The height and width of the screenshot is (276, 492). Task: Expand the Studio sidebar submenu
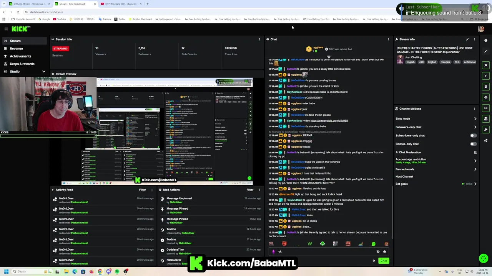click(x=43, y=72)
